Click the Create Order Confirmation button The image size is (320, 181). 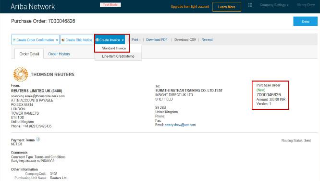(35, 39)
